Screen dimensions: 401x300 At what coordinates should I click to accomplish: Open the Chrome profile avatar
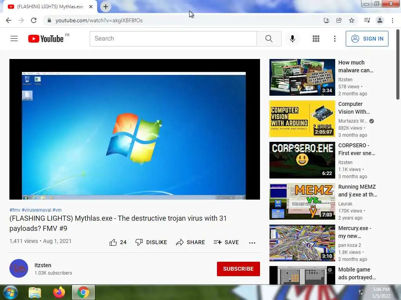[380, 20]
